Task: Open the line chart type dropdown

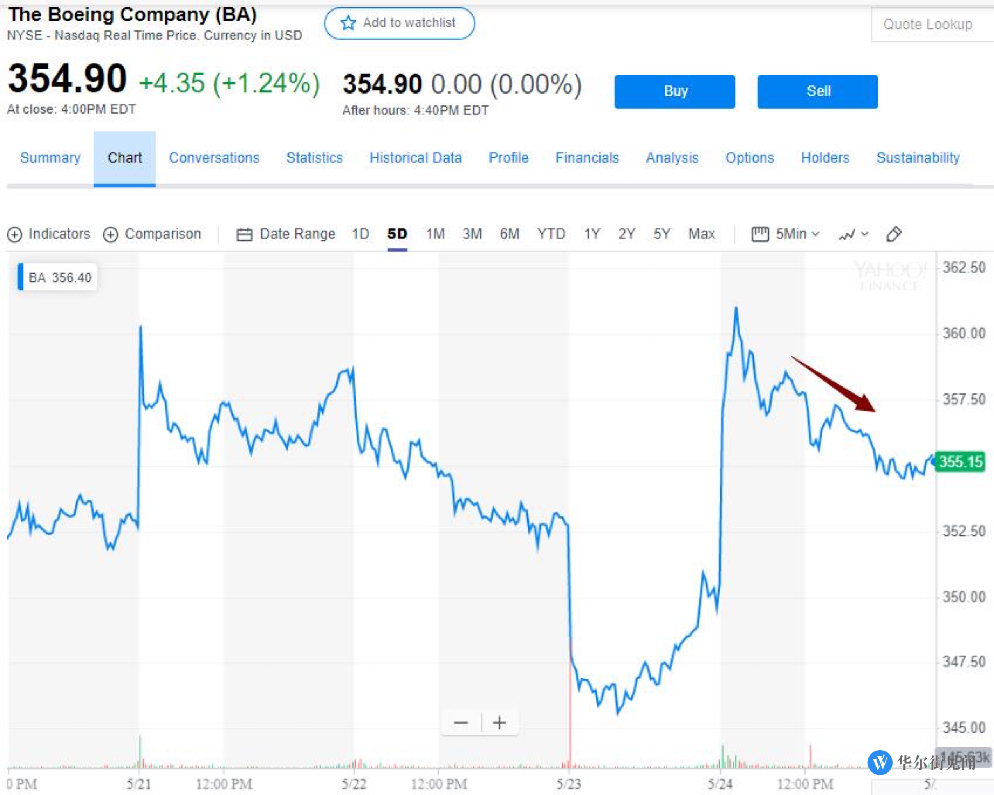Action: 854,234
